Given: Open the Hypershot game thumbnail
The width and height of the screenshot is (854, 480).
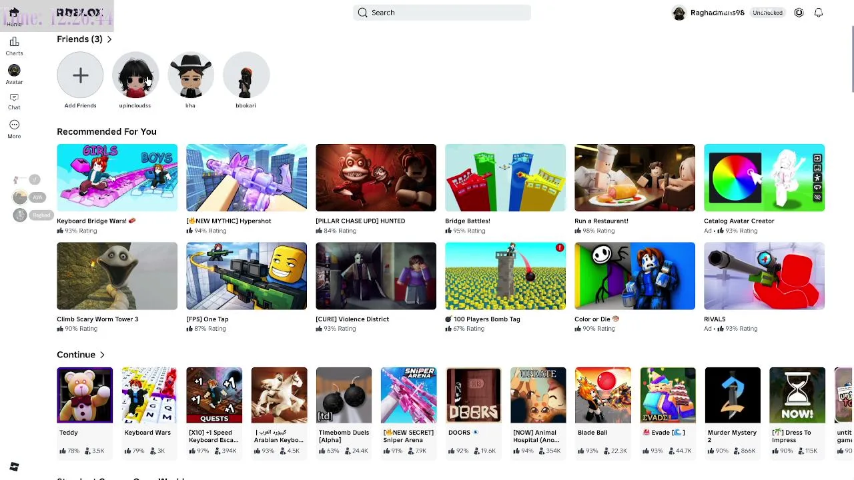Looking at the screenshot, I should [246, 177].
